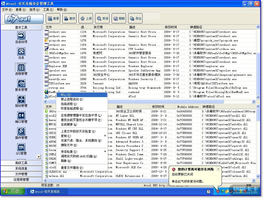
Task: Open the SPI管理 tool icon
Action: [21, 147]
